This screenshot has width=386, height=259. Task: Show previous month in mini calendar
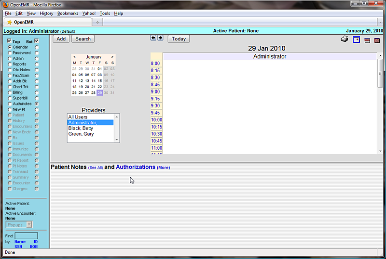click(74, 57)
